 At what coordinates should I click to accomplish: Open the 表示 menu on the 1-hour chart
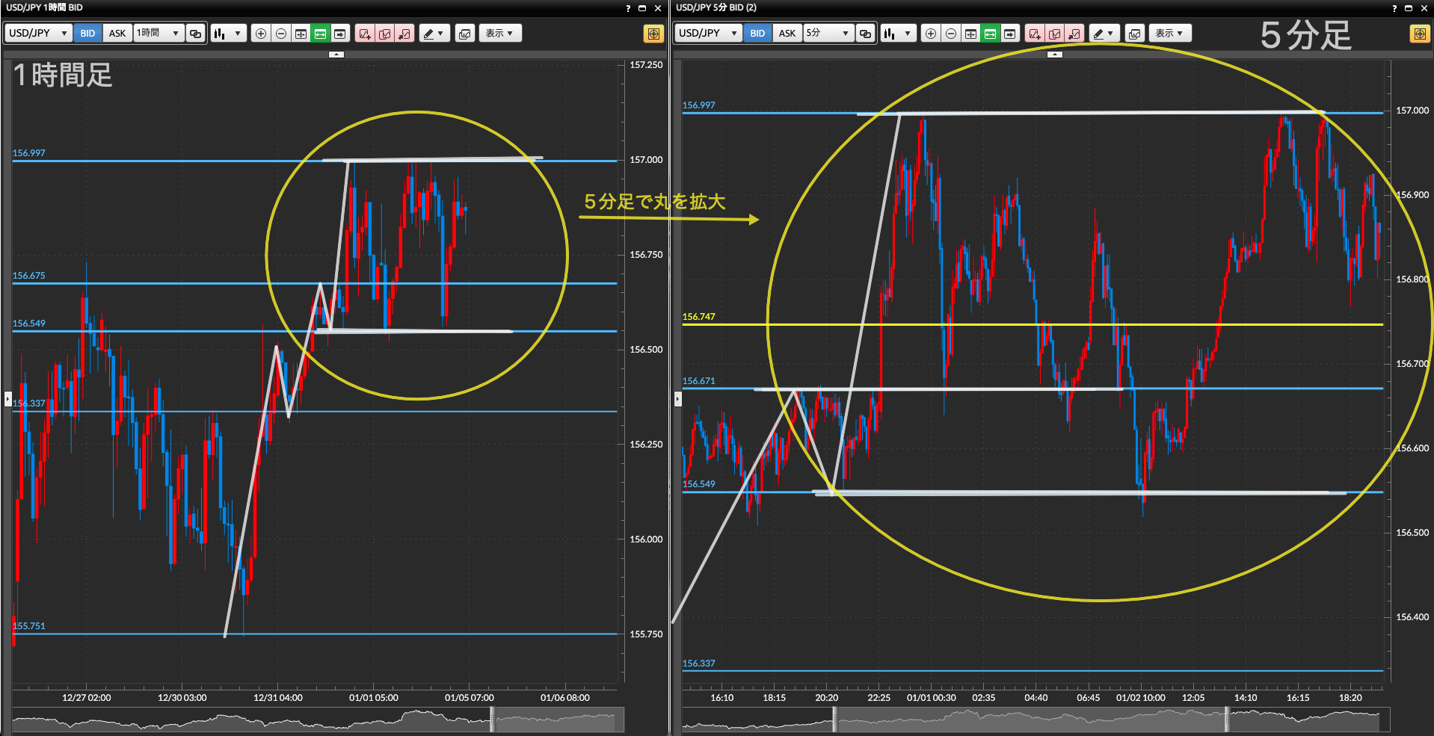[499, 34]
